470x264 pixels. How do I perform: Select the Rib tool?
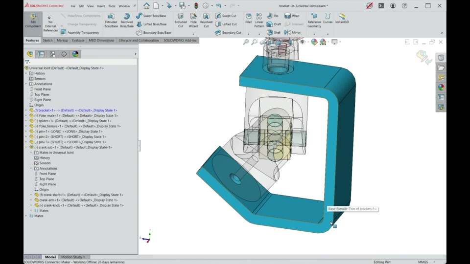point(273,16)
